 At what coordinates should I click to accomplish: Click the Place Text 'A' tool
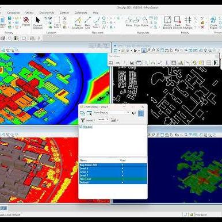pos(111,28)
